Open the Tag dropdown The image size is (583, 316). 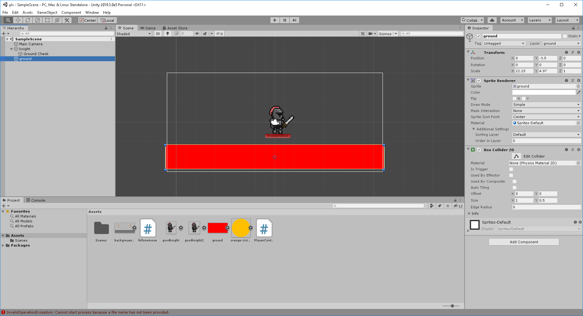pyautogui.click(x=504, y=43)
